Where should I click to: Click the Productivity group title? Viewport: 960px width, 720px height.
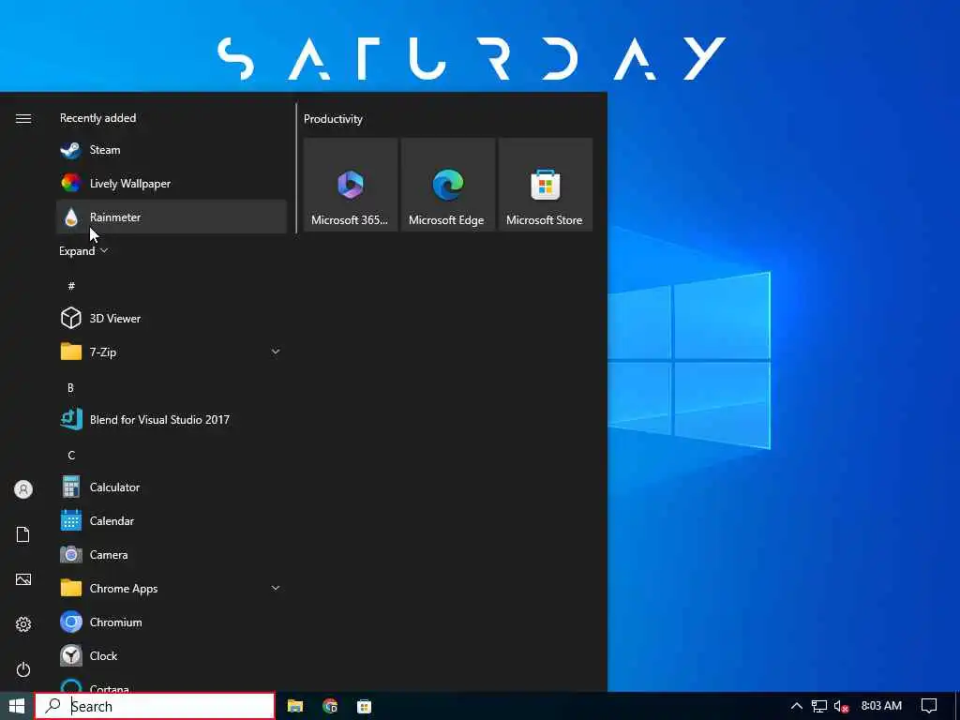point(333,119)
